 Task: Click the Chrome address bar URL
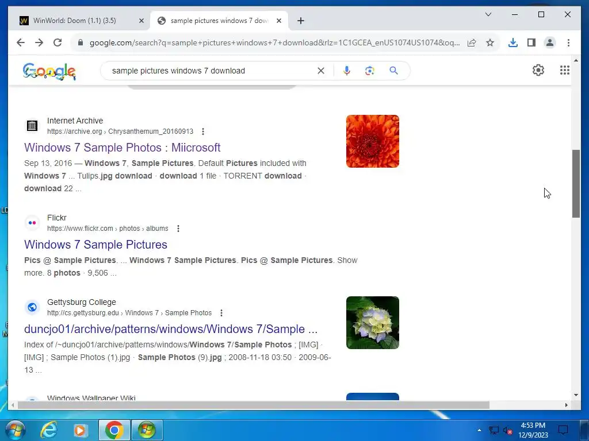click(x=274, y=42)
